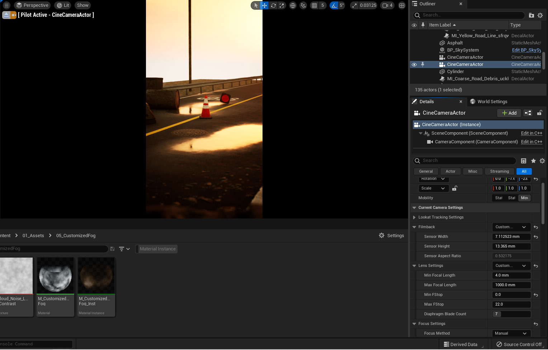The width and height of the screenshot is (548, 350).
Task: Open the Lit view mode menu
Action: (x=63, y=5)
